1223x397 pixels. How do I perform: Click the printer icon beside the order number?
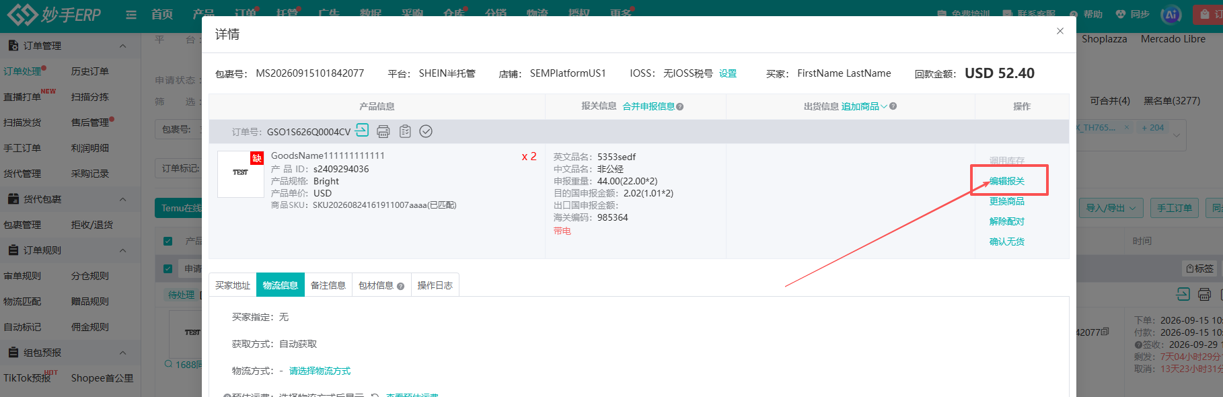[x=383, y=131]
